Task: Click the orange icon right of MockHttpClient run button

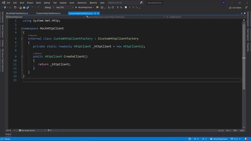Action: click(x=97, y=7)
